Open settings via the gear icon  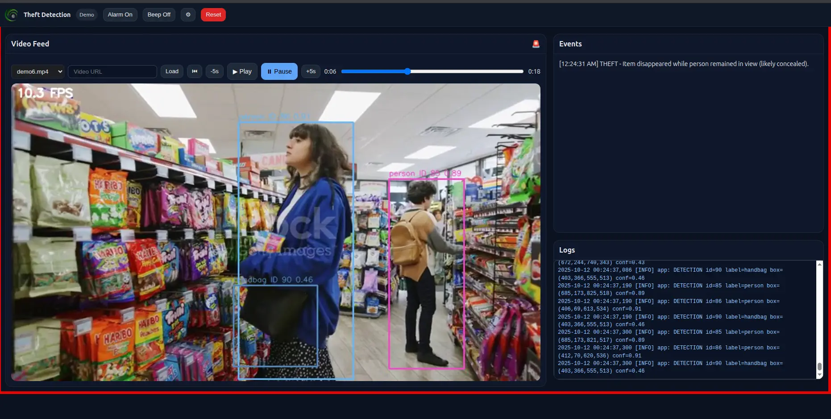188,15
